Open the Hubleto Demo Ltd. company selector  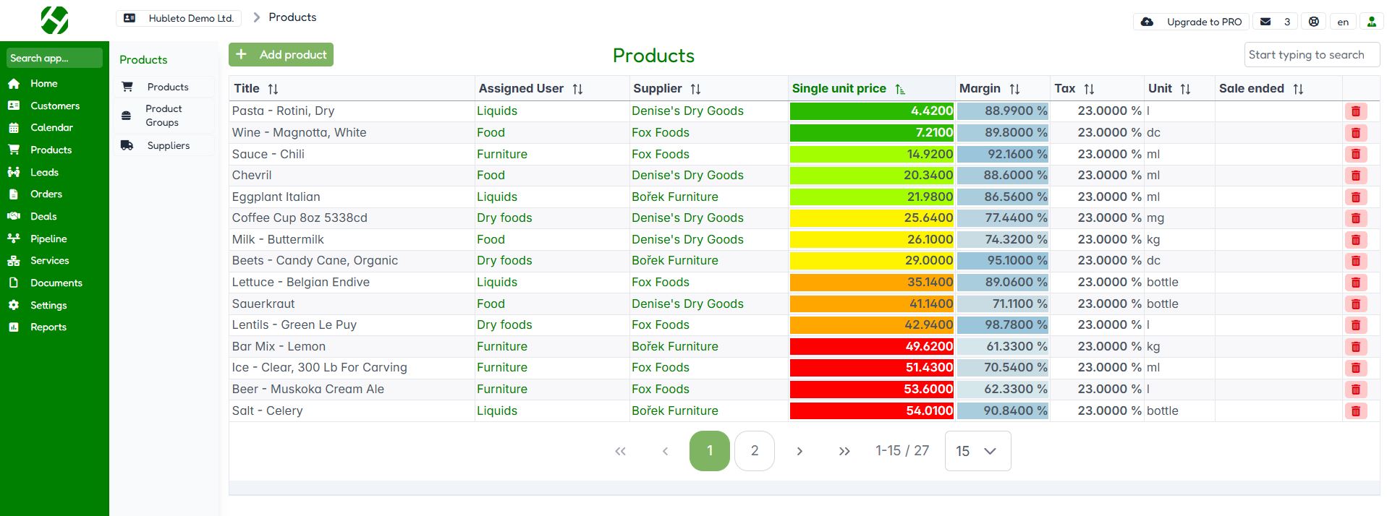tap(179, 18)
